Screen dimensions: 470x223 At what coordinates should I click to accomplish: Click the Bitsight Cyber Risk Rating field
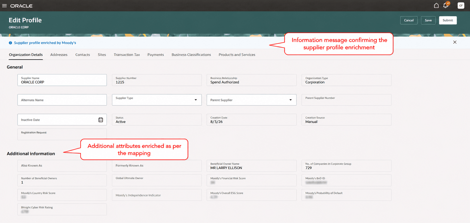pyautogui.click(x=62, y=209)
